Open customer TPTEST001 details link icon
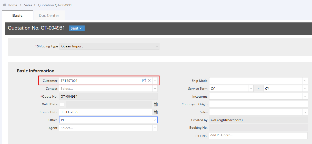Image resolution: width=312 pixels, height=144 pixels. click(x=144, y=81)
